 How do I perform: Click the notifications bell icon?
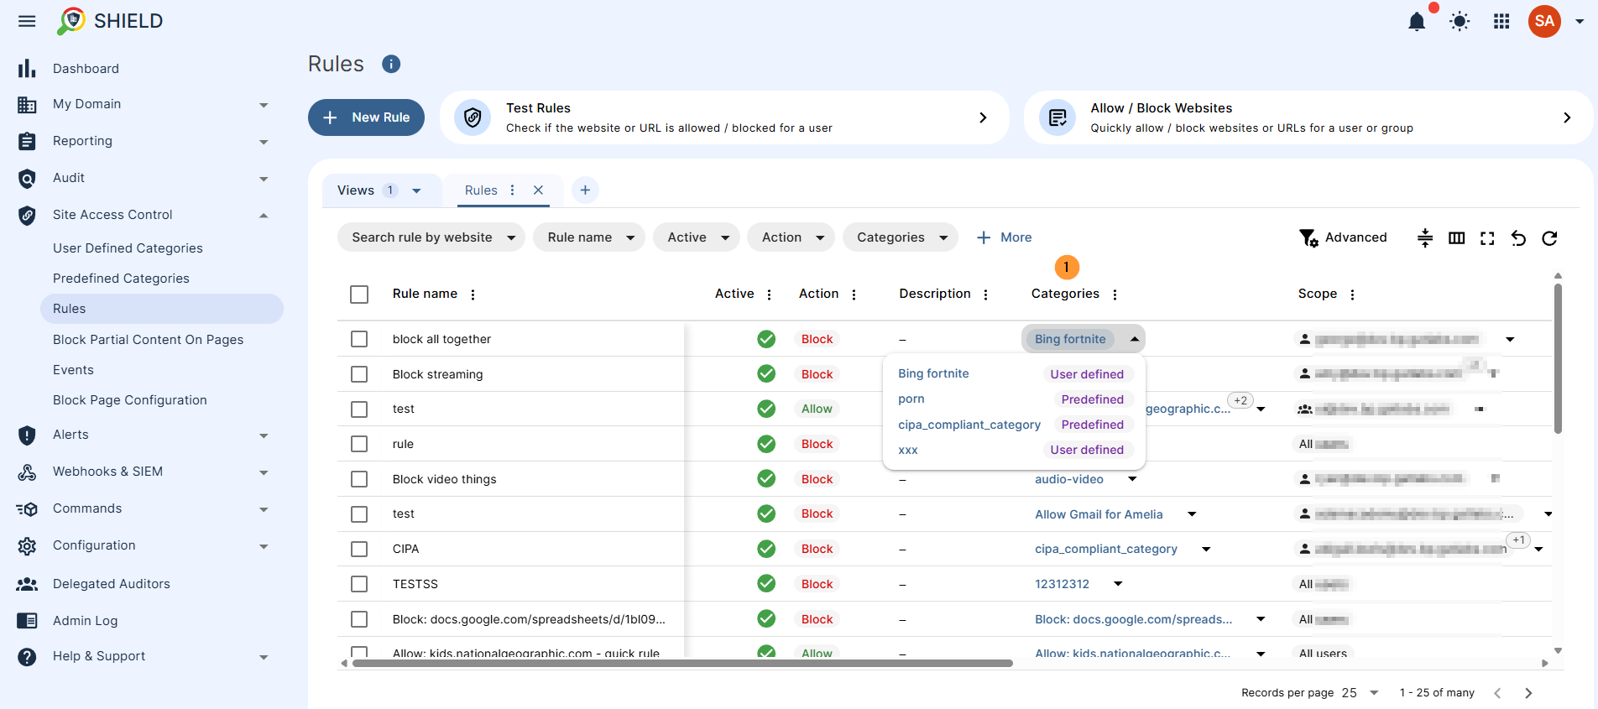point(1417,21)
